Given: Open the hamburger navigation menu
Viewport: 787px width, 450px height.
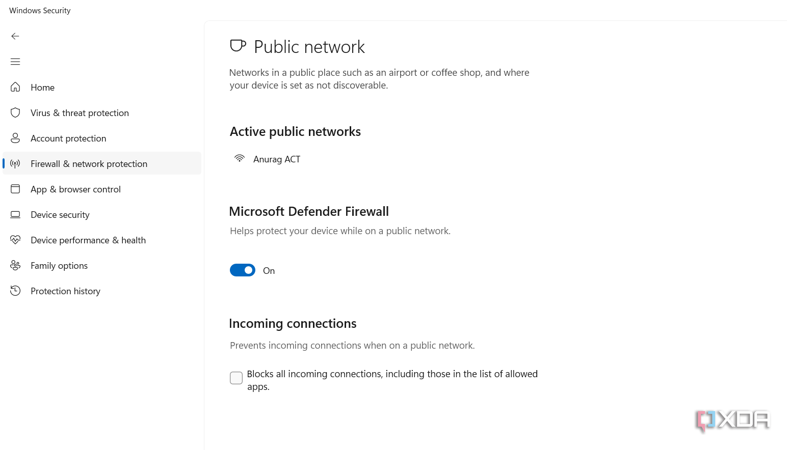Looking at the screenshot, I should pos(15,62).
